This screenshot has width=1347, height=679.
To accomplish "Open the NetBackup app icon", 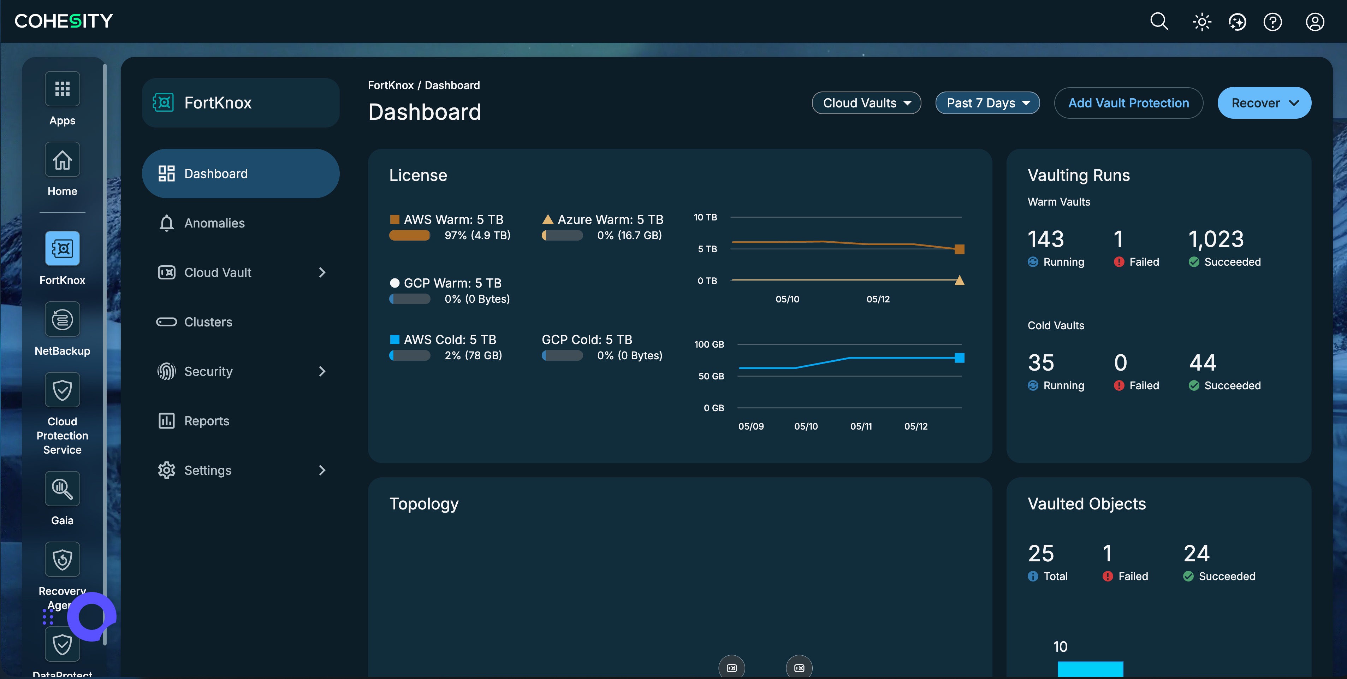I will tap(62, 319).
